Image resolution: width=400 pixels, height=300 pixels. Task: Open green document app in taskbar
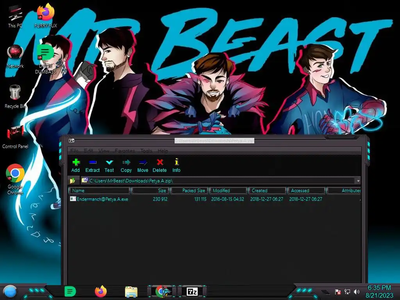point(70,291)
